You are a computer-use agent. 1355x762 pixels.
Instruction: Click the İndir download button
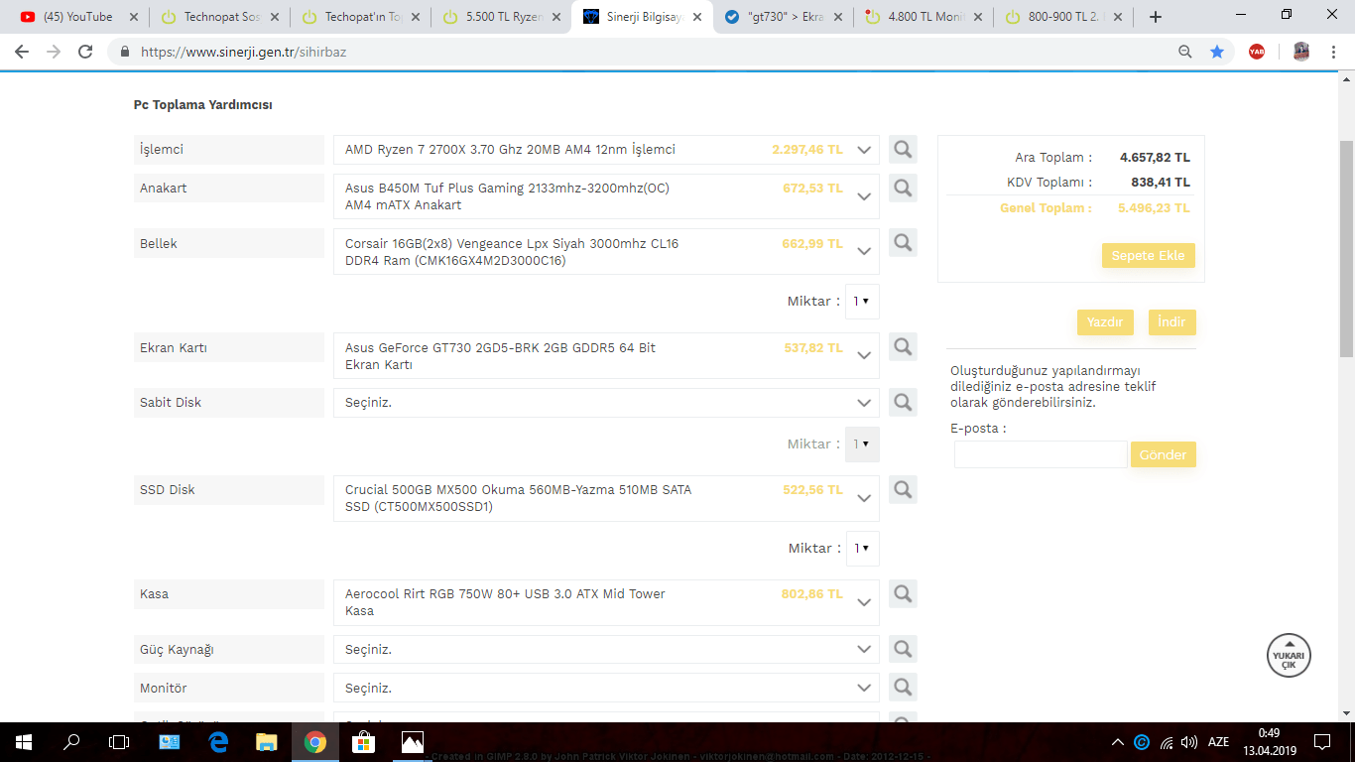click(x=1171, y=322)
